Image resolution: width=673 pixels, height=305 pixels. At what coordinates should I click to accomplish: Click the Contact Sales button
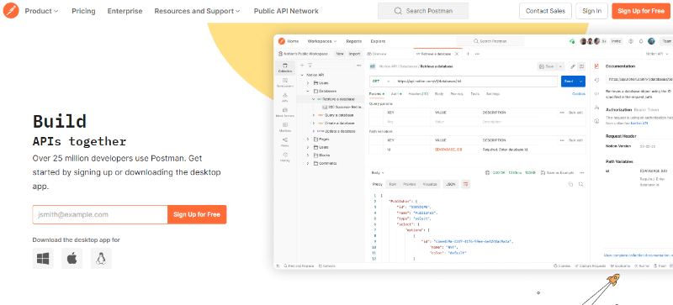click(545, 11)
